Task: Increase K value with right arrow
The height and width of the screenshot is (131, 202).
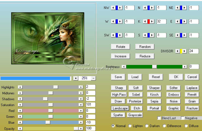Action: click(x=152, y=21)
